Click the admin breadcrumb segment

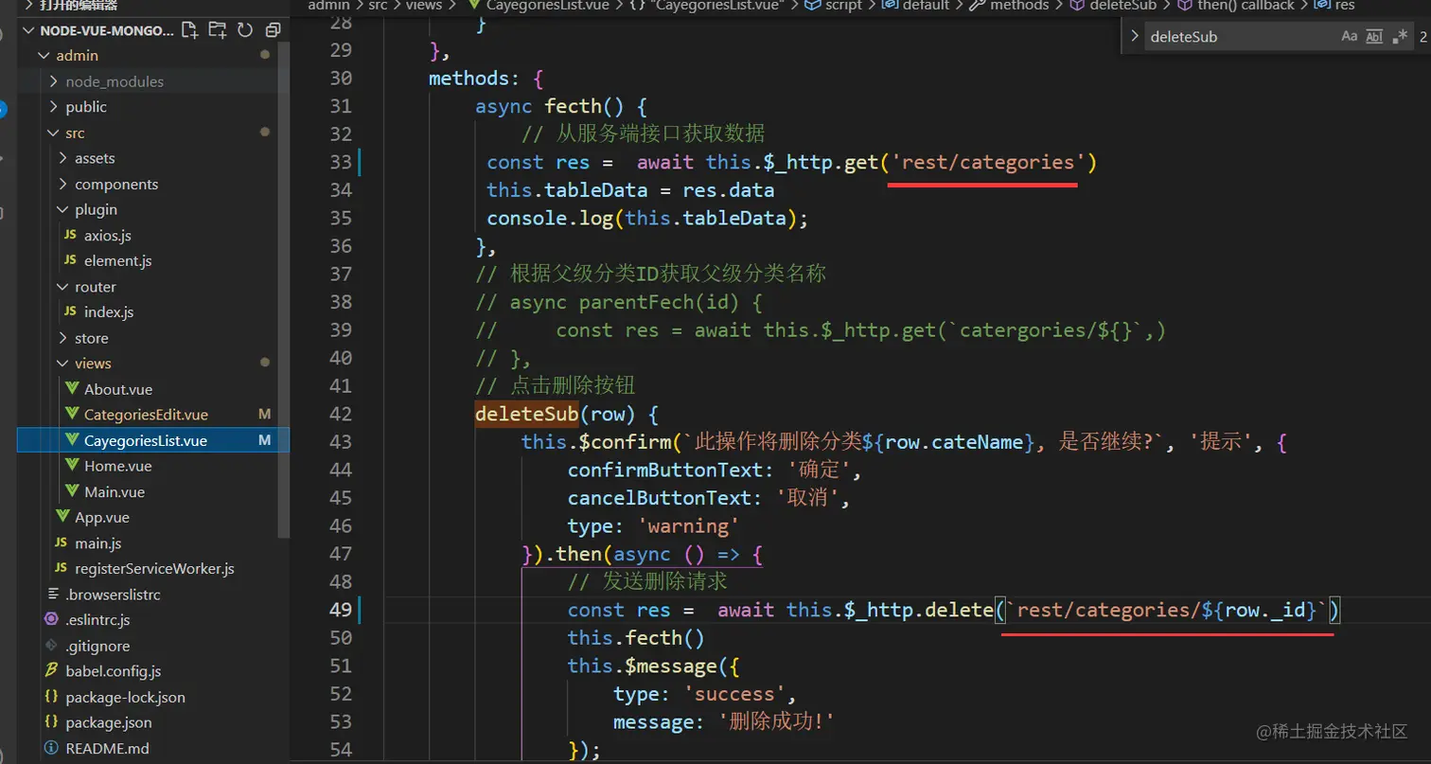329,6
